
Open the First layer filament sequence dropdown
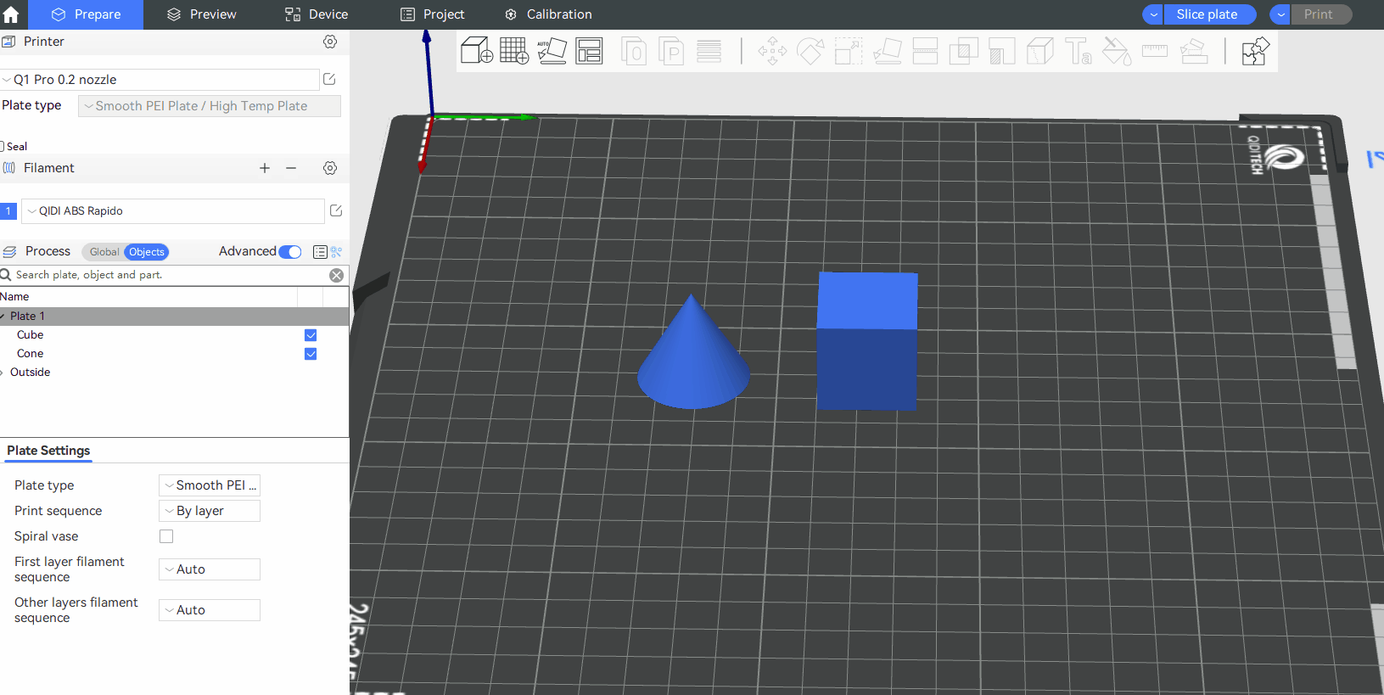pyautogui.click(x=210, y=569)
